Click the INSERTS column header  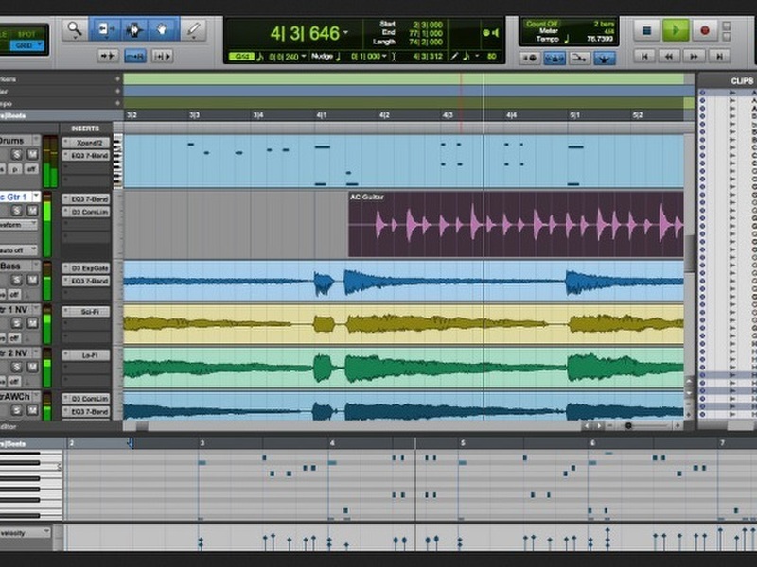pos(85,129)
